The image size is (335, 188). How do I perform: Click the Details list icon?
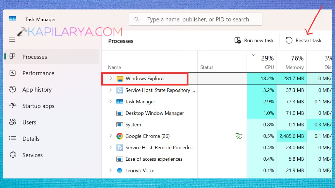12,138
